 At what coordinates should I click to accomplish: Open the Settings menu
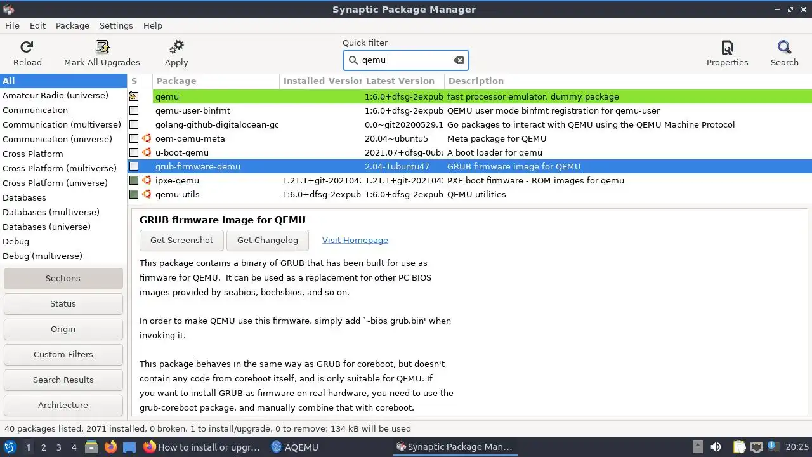(116, 25)
